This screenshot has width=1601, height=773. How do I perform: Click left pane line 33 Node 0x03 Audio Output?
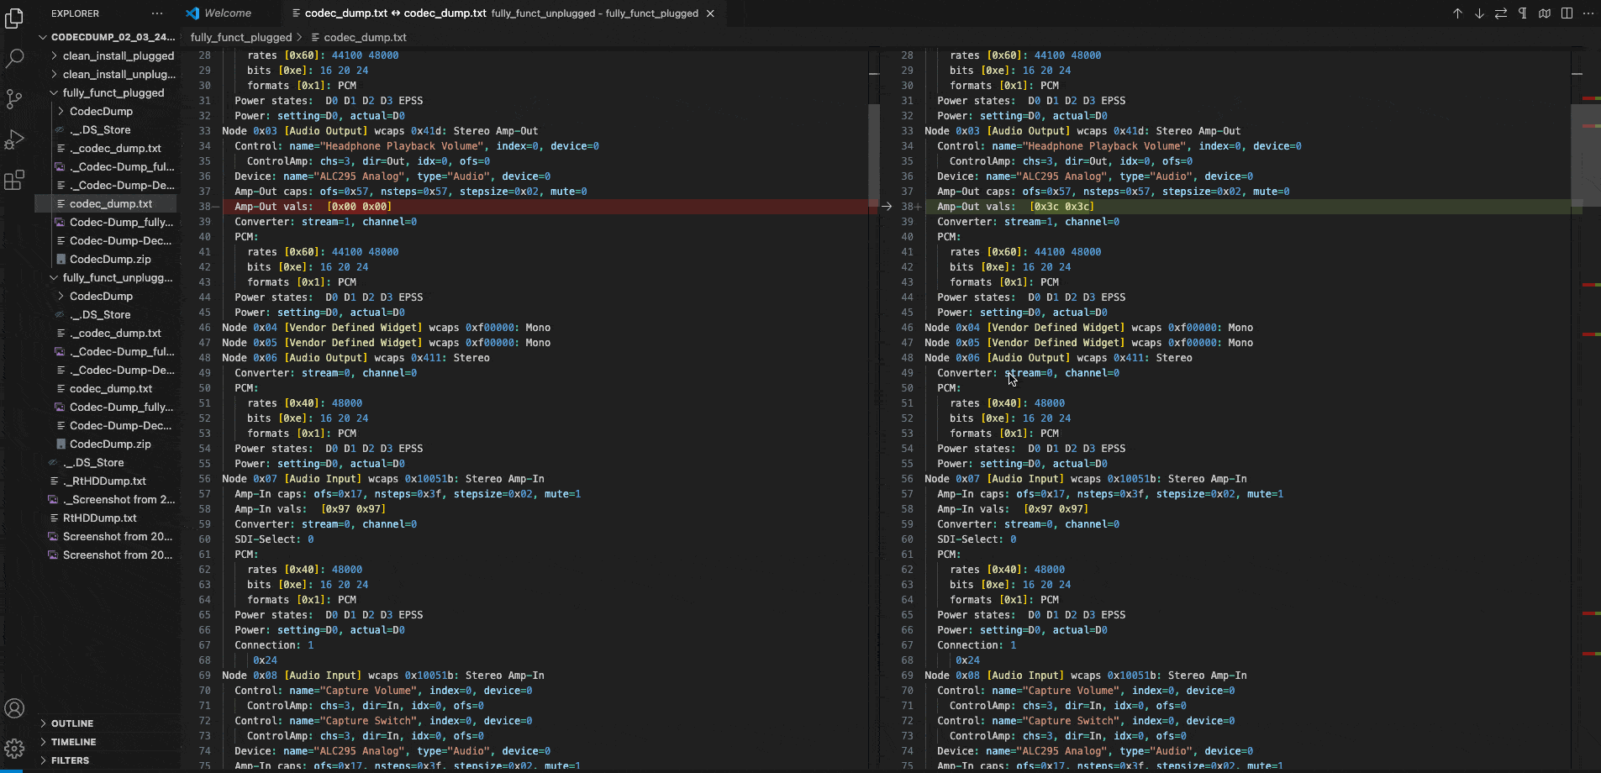click(380, 131)
